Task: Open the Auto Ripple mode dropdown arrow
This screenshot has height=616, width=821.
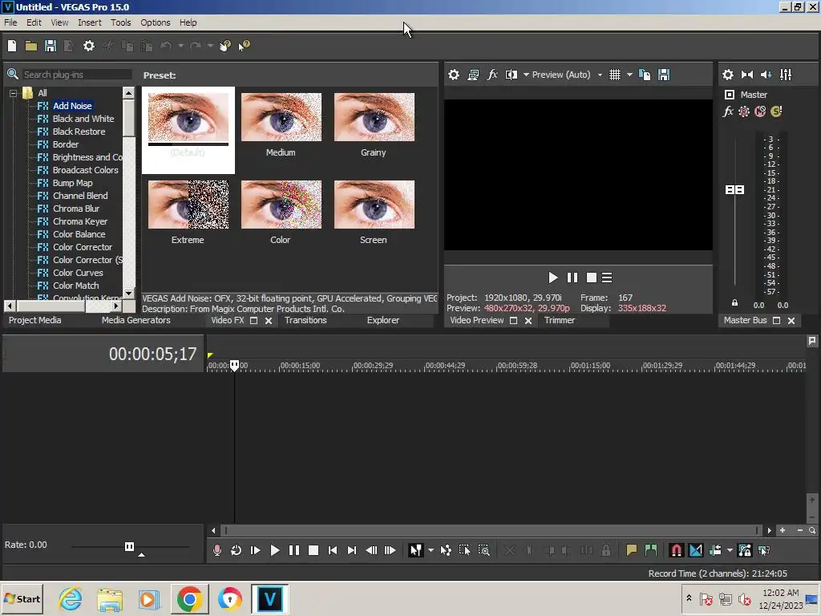Action: [x=730, y=550]
